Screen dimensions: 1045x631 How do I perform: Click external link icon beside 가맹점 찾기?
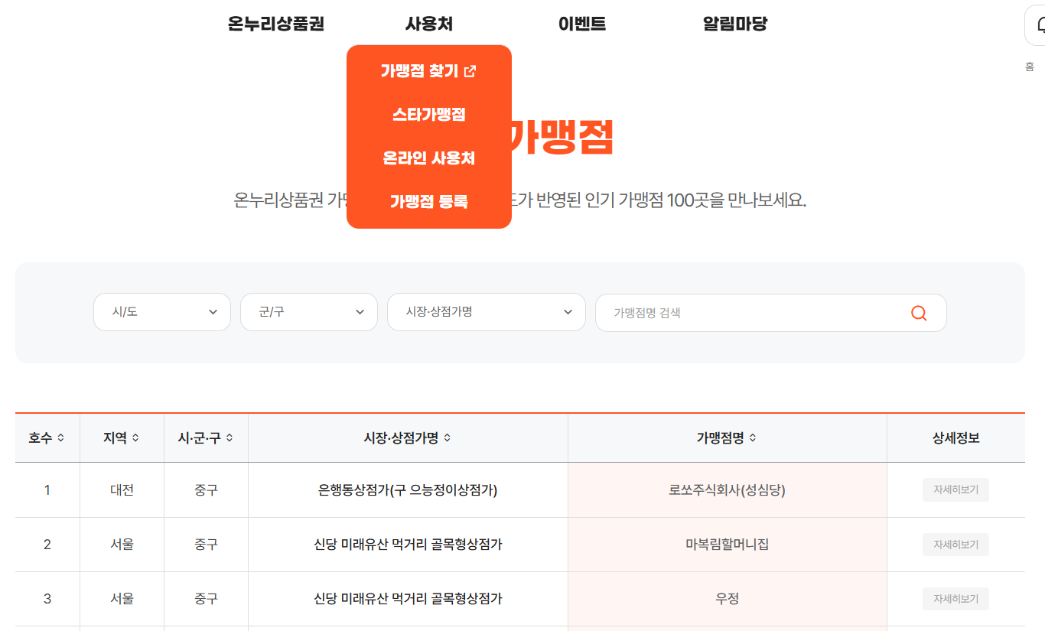pos(470,71)
